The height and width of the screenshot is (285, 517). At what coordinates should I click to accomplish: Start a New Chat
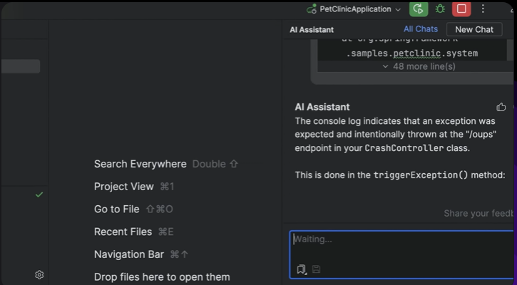pyautogui.click(x=474, y=29)
